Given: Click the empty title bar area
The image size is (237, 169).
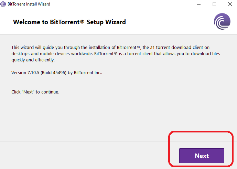Looking at the screenshot, I should click(120, 4).
